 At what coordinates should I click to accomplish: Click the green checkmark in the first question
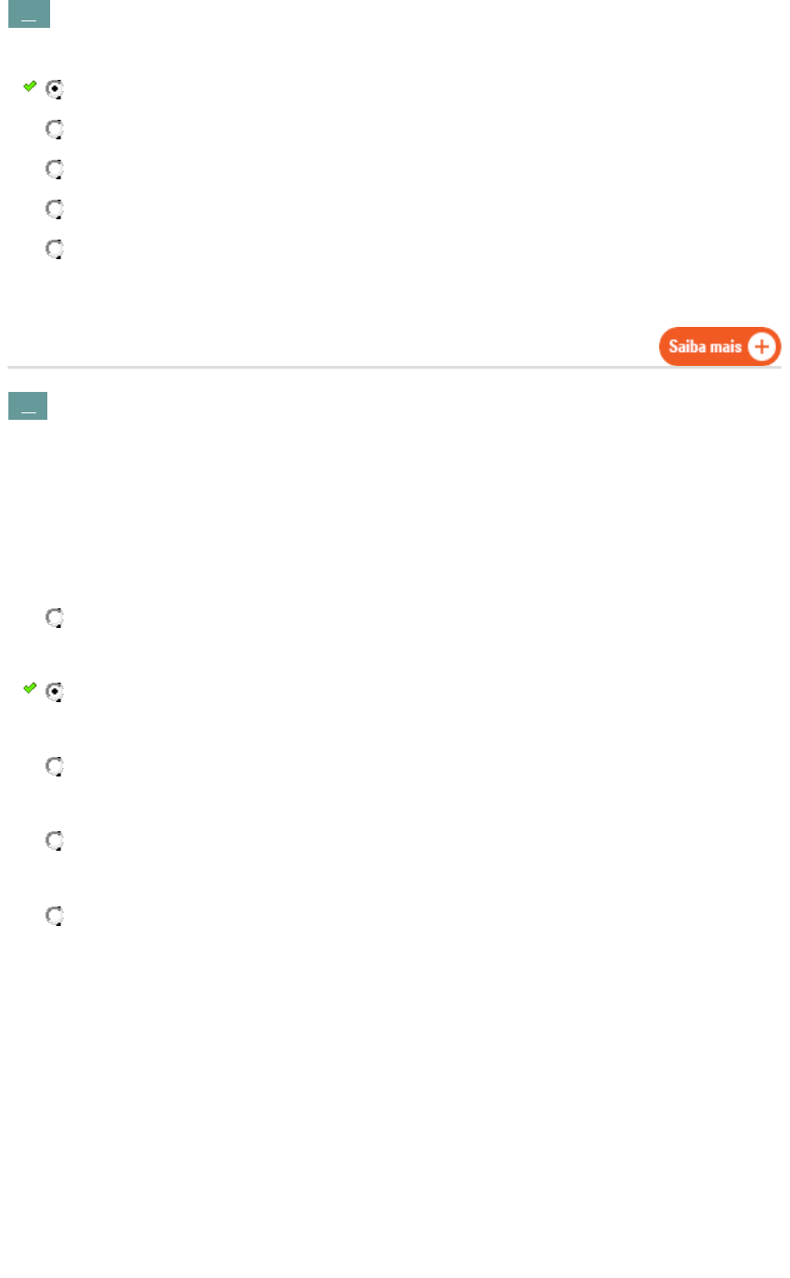coord(30,86)
